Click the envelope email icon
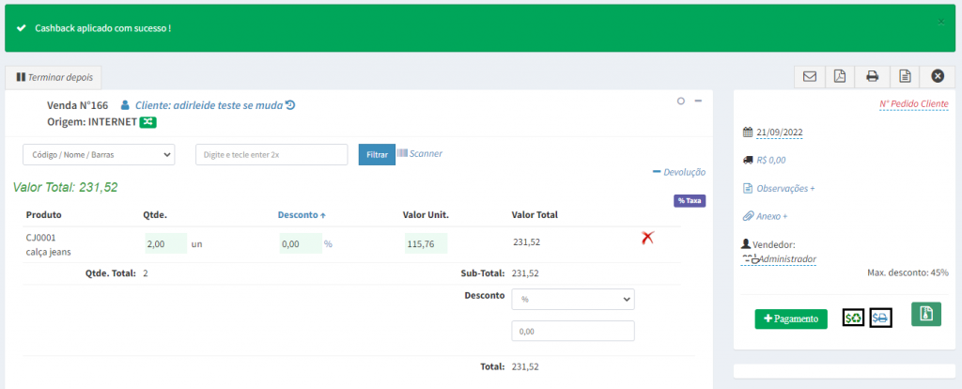The width and height of the screenshot is (962, 389). tap(810, 76)
